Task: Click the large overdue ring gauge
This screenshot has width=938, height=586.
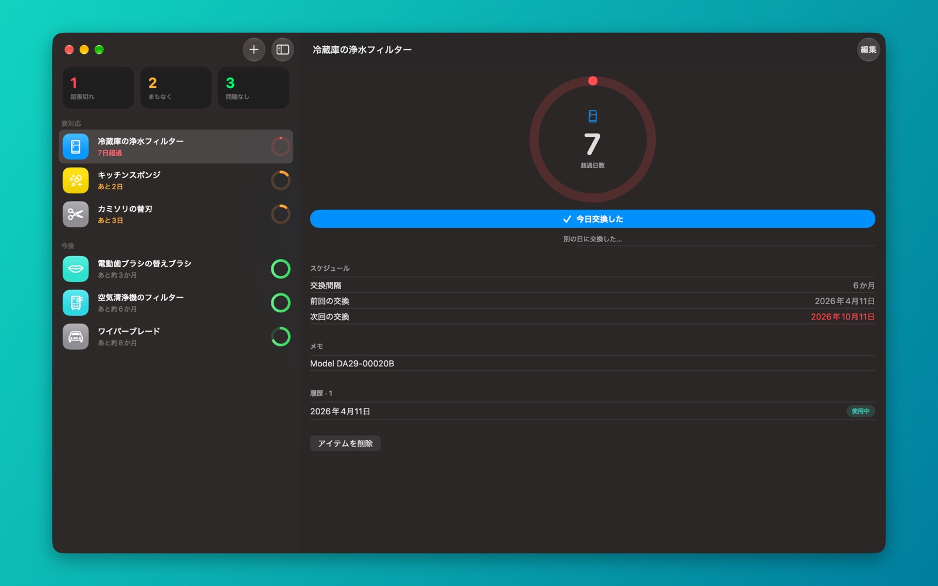Action: point(593,139)
